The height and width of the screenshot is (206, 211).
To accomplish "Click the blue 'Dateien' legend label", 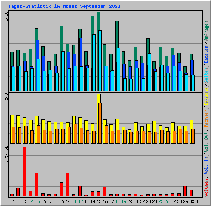I will click(206, 54).
